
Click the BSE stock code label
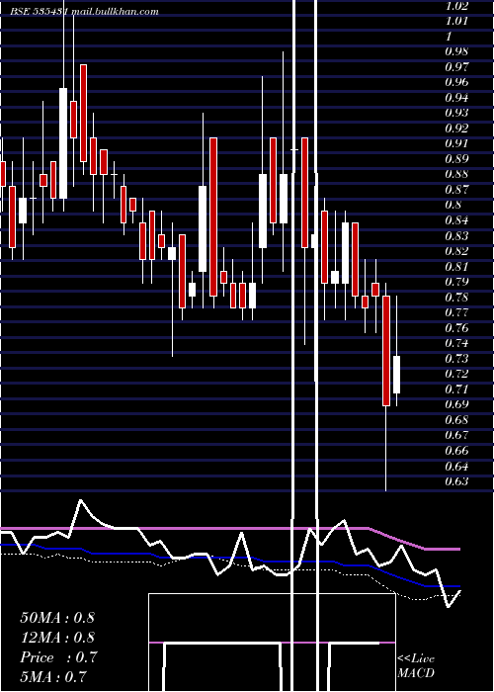tap(39, 12)
